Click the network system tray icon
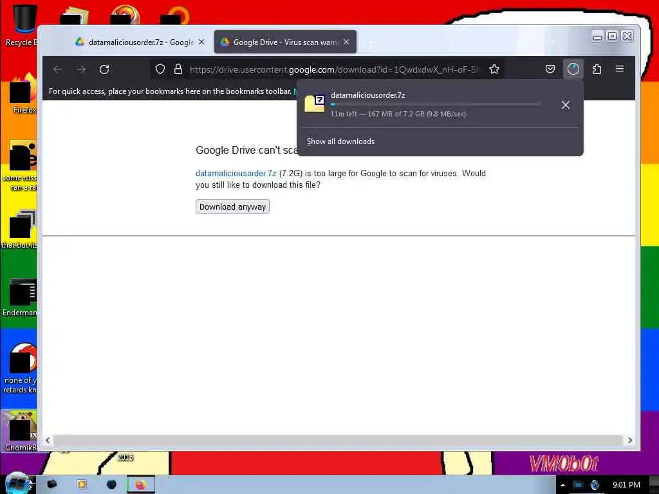 [x=579, y=485]
